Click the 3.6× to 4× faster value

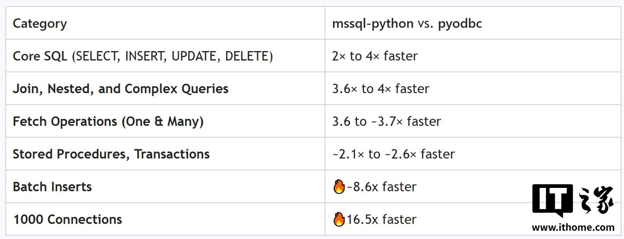coord(380,89)
